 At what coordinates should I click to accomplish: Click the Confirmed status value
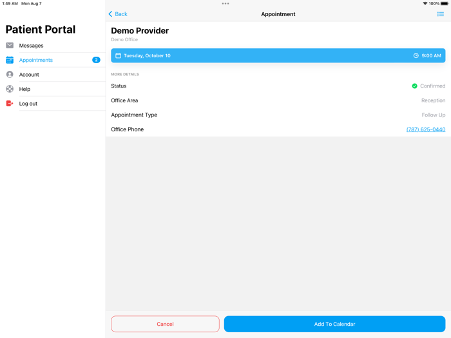(432, 86)
